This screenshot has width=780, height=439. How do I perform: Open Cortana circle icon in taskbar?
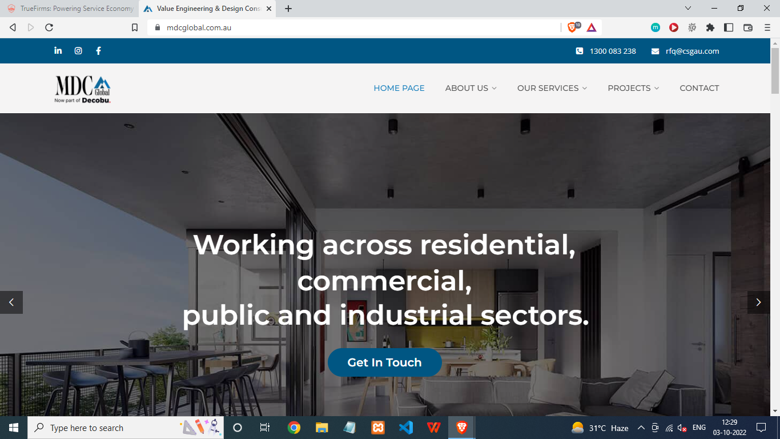(x=238, y=428)
